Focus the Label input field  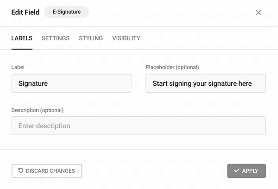pos(71,83)
